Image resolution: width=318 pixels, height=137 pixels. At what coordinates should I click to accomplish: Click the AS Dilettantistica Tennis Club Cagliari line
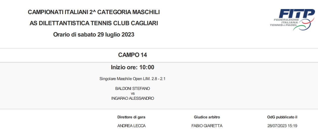(94, 23)
